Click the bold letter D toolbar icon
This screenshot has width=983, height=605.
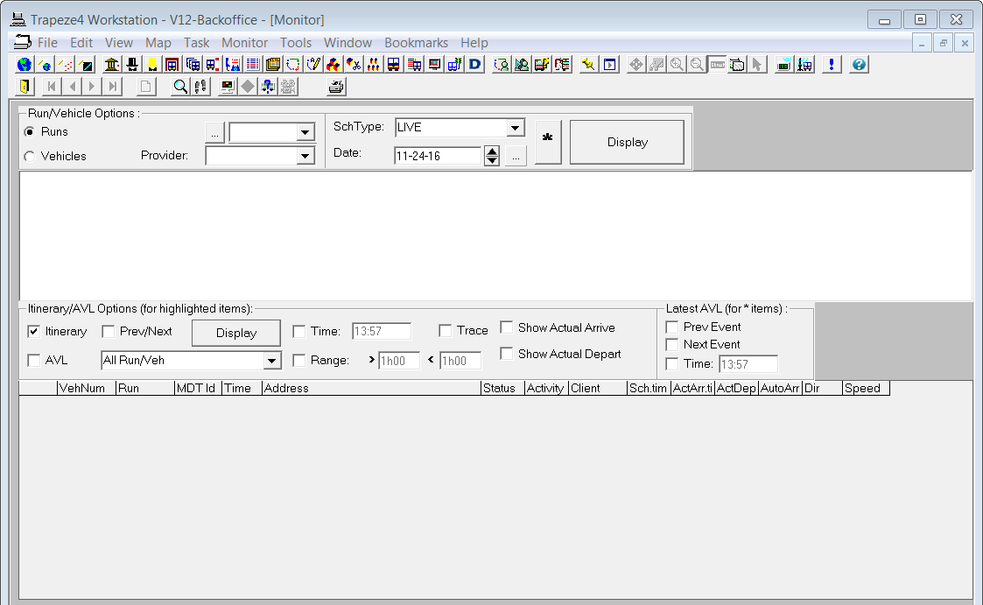tap(475, 64)
